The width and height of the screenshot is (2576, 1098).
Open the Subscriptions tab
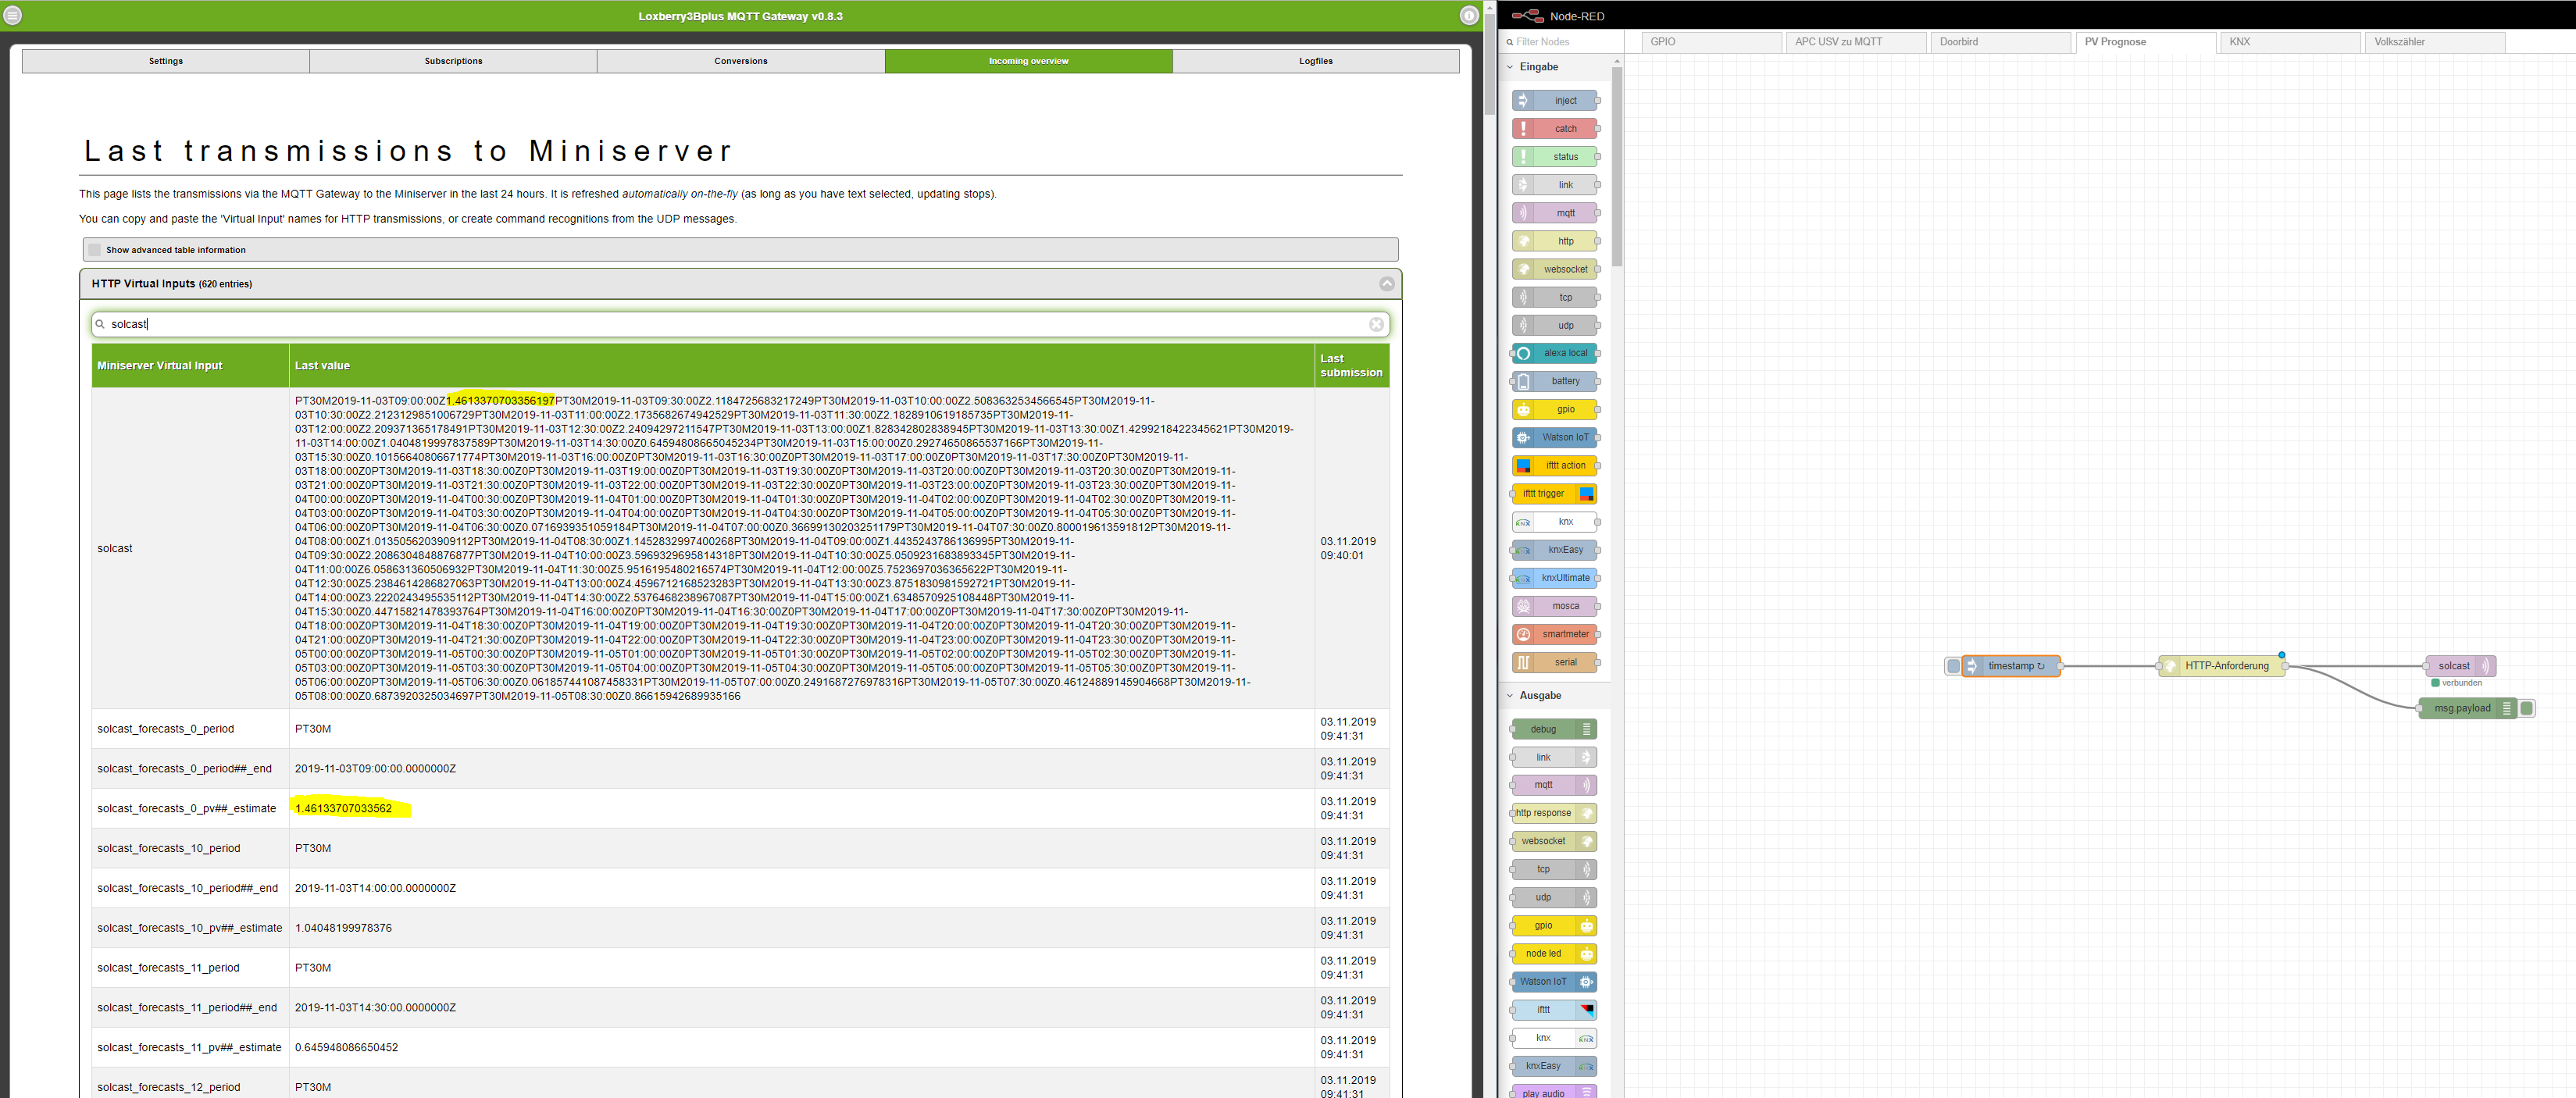[x=453, y=61]
